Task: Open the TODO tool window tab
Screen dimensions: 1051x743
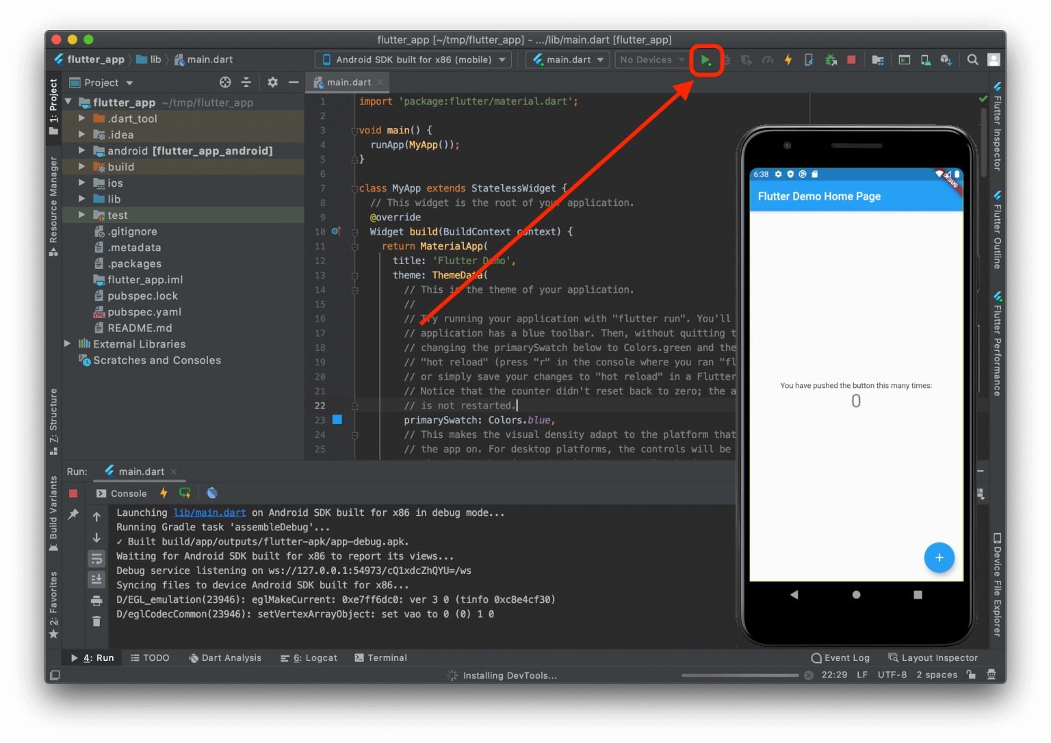Action: [x=150, y=658]
